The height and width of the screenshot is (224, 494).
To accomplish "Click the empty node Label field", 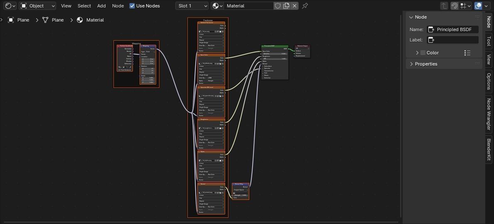I will click(453, 40).
